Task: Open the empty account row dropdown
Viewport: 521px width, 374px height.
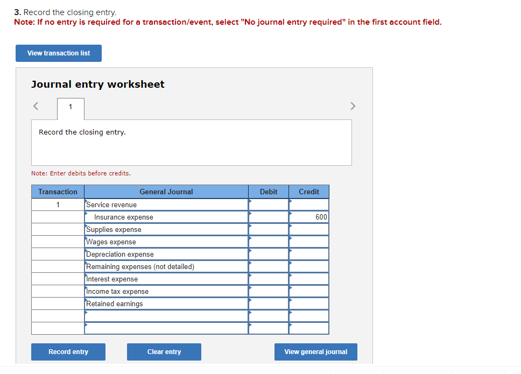Action: tap(164, 316)
